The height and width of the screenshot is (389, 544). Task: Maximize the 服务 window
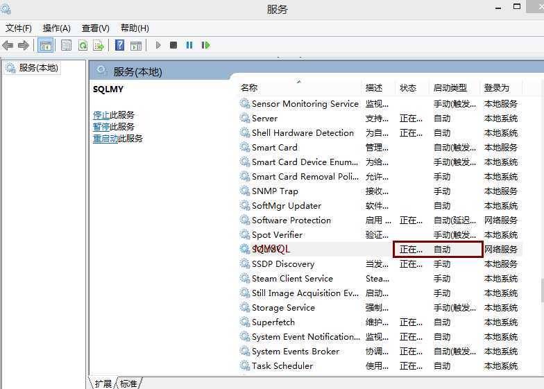[517, 7]
